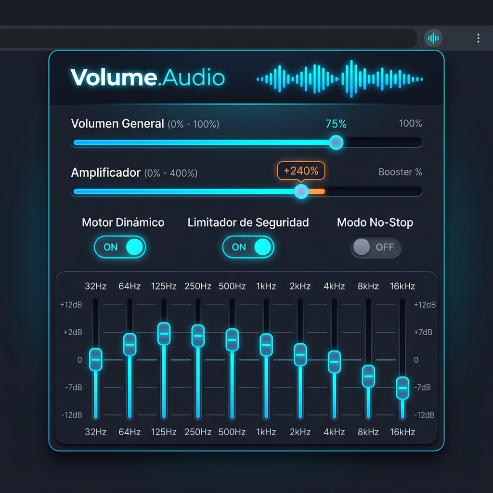Turn off the Motor Dinámico toggle

tap(120, 247)
